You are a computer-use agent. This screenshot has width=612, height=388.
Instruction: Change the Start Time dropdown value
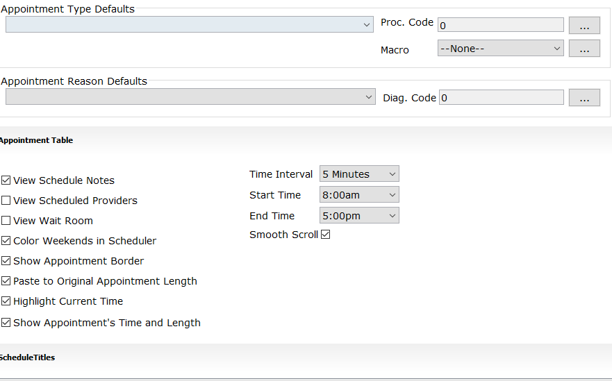click(x=359, y=195)
